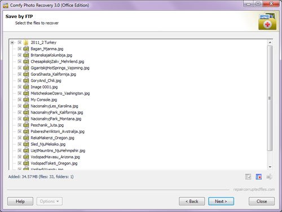Toggle checkbox for ChesapikskijZaliv_Mehrilend.jpg
Image resolution: width=282 pixels, height=212 pixels.
[x=20, y=62]
